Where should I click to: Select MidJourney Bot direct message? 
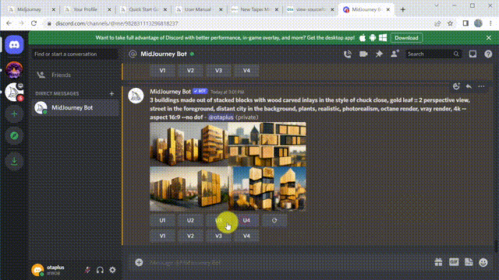pyautogui.click(x=75, y=107)
